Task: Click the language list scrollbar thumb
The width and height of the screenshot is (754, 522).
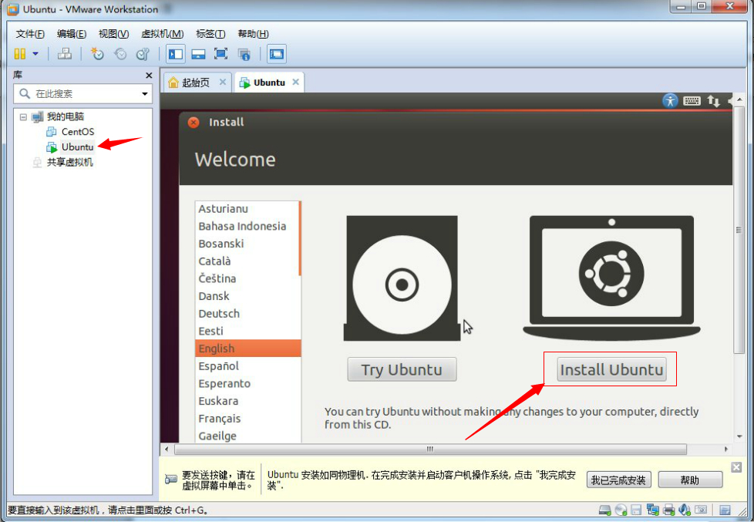Action: [x=300, y=238]
